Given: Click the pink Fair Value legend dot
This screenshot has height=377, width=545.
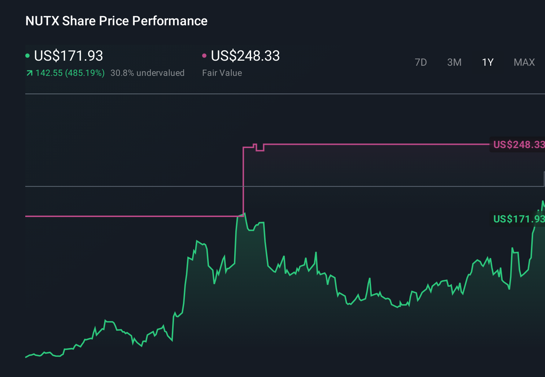Looking at the screenshot, I should point(205,56).
